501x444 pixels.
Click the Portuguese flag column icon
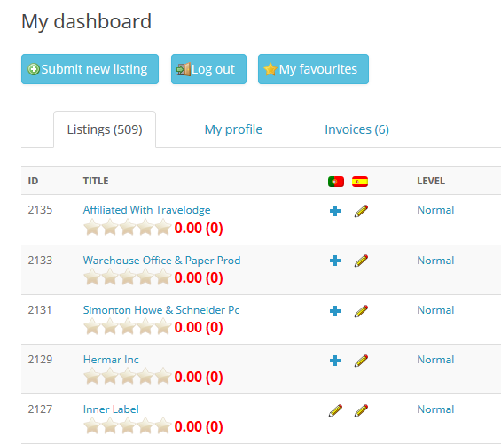point(336,182)
